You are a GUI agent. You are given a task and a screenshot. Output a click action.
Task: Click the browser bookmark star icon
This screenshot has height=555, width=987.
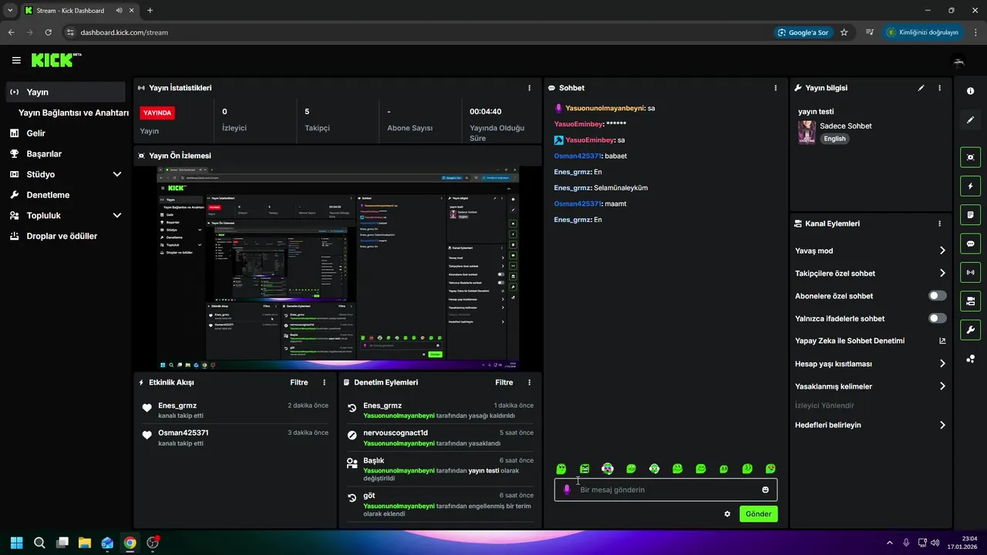pos(844,32)
